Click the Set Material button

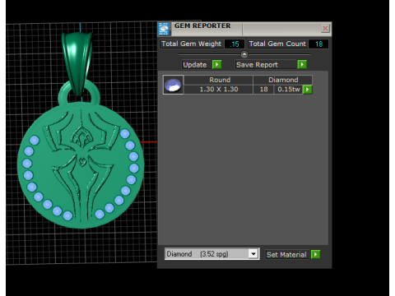coord(287,255)
